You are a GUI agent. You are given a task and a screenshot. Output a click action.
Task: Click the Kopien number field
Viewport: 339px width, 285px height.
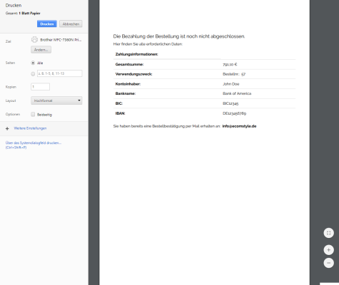point(41,87)
